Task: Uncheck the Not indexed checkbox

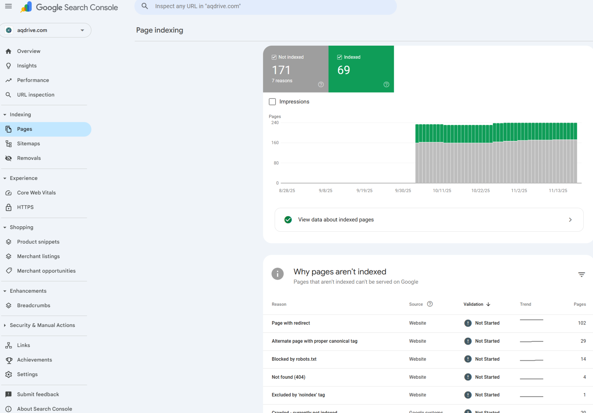Action: 274,57
